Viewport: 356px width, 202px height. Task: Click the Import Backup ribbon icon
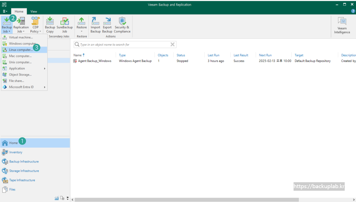coord(95,25)
